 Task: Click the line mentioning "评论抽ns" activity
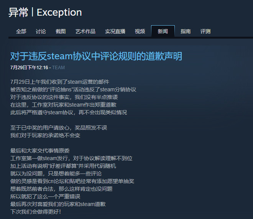click(x=73, y=89)
